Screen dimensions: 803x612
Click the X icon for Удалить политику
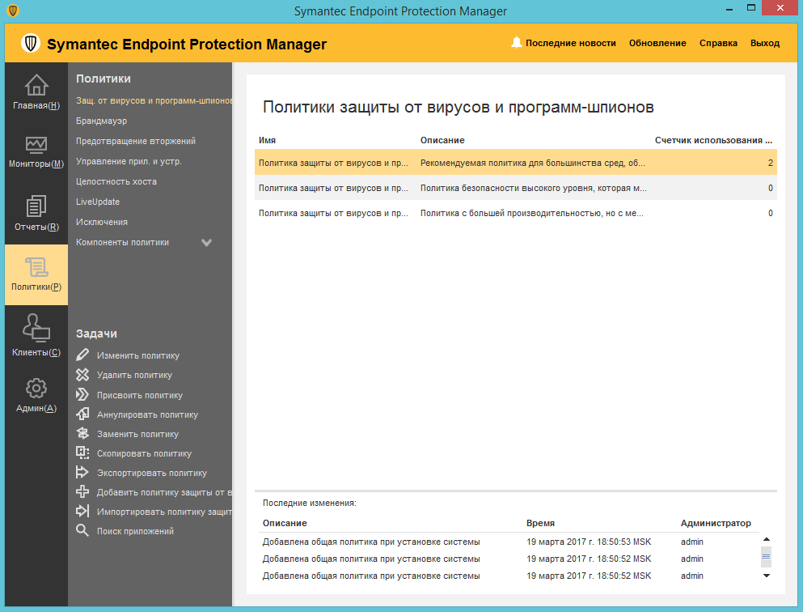tap(82, 375)
